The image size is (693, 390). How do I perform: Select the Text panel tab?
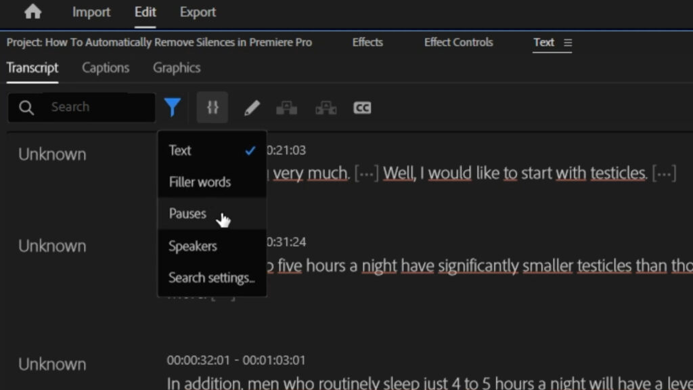543,43
